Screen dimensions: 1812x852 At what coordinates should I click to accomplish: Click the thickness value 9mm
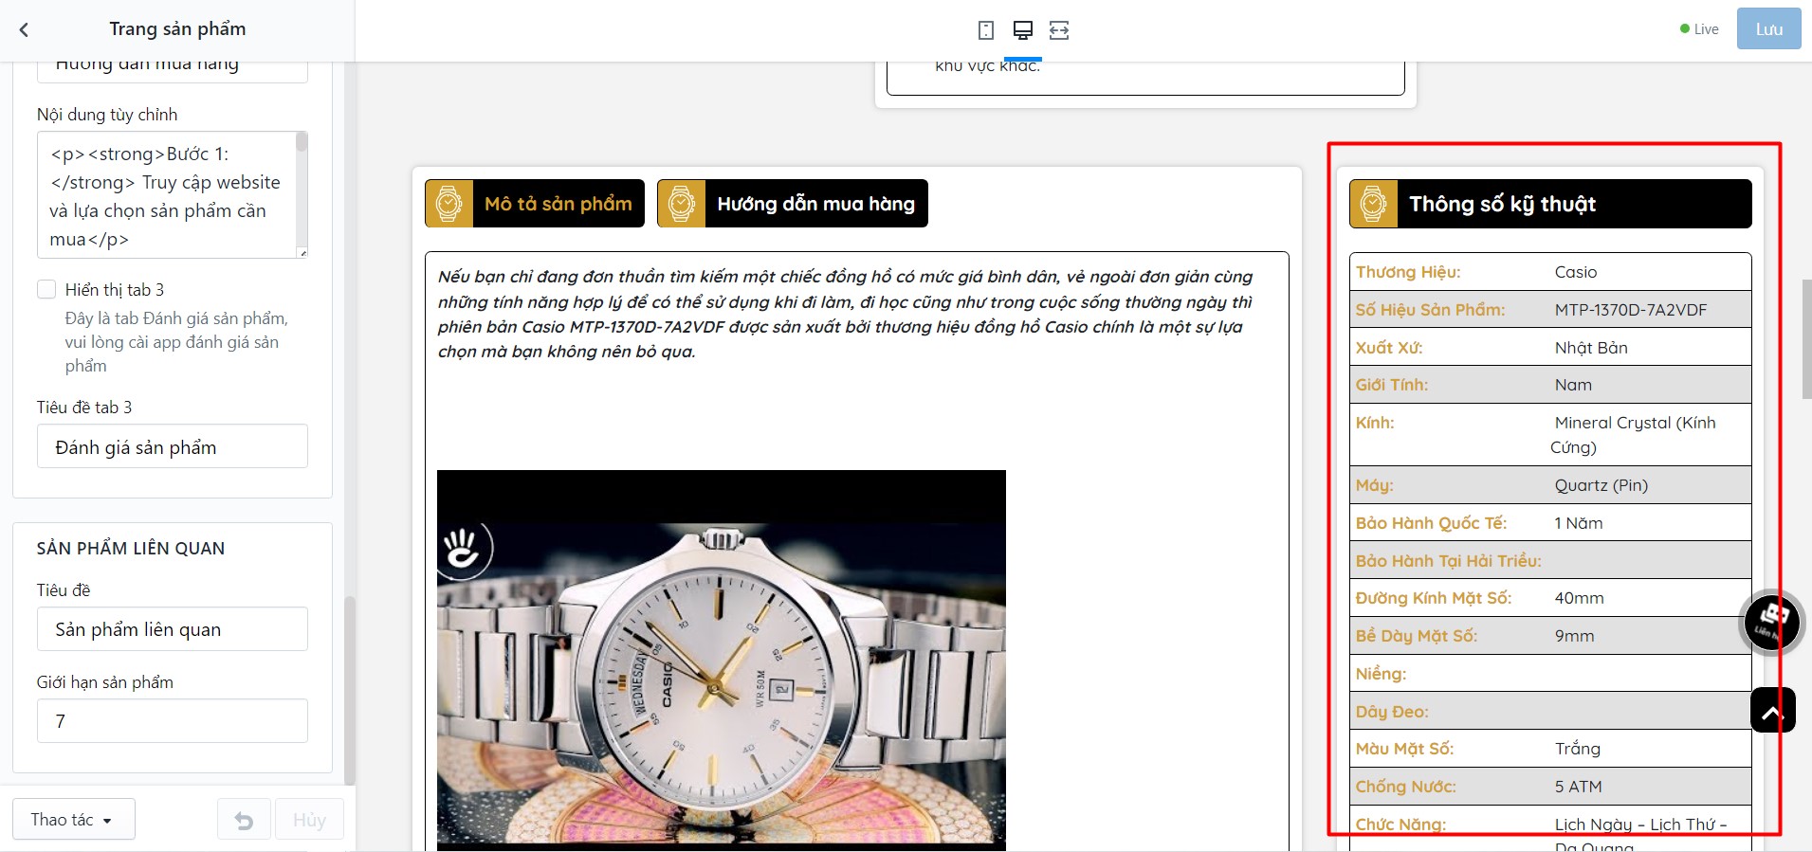coord(1574,636)
